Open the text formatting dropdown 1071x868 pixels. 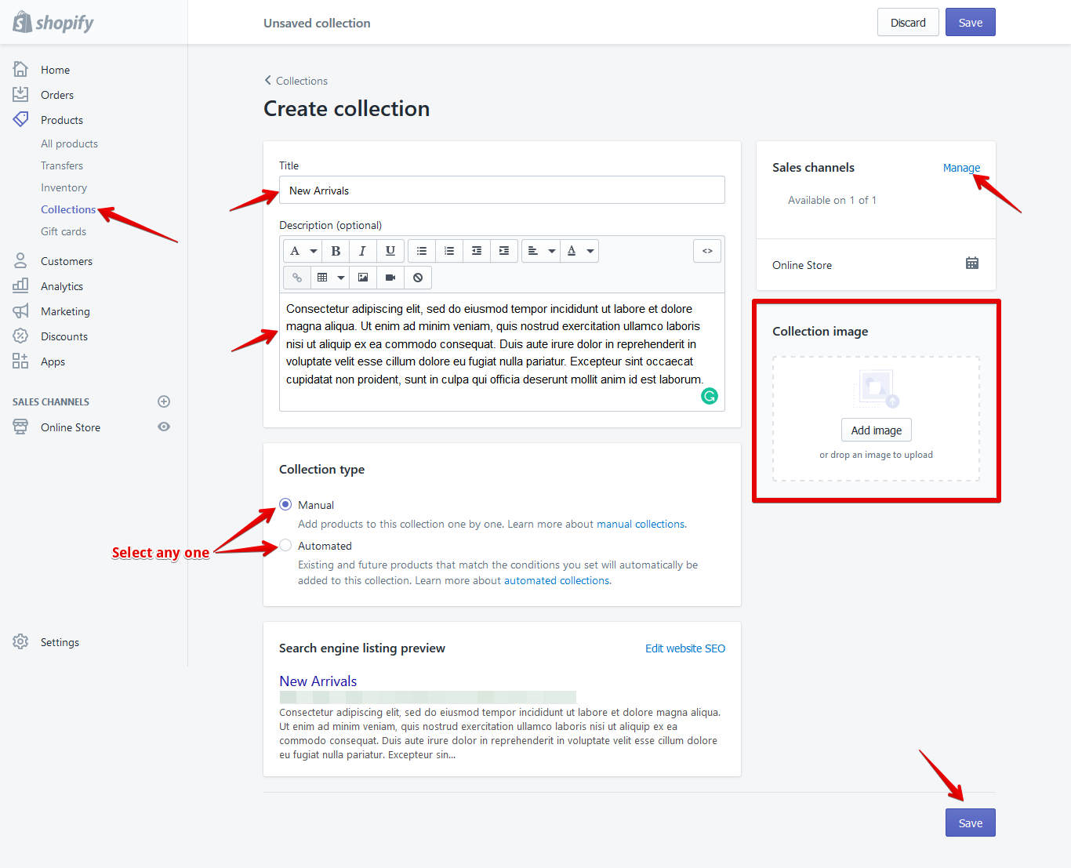tap(303, 251)
